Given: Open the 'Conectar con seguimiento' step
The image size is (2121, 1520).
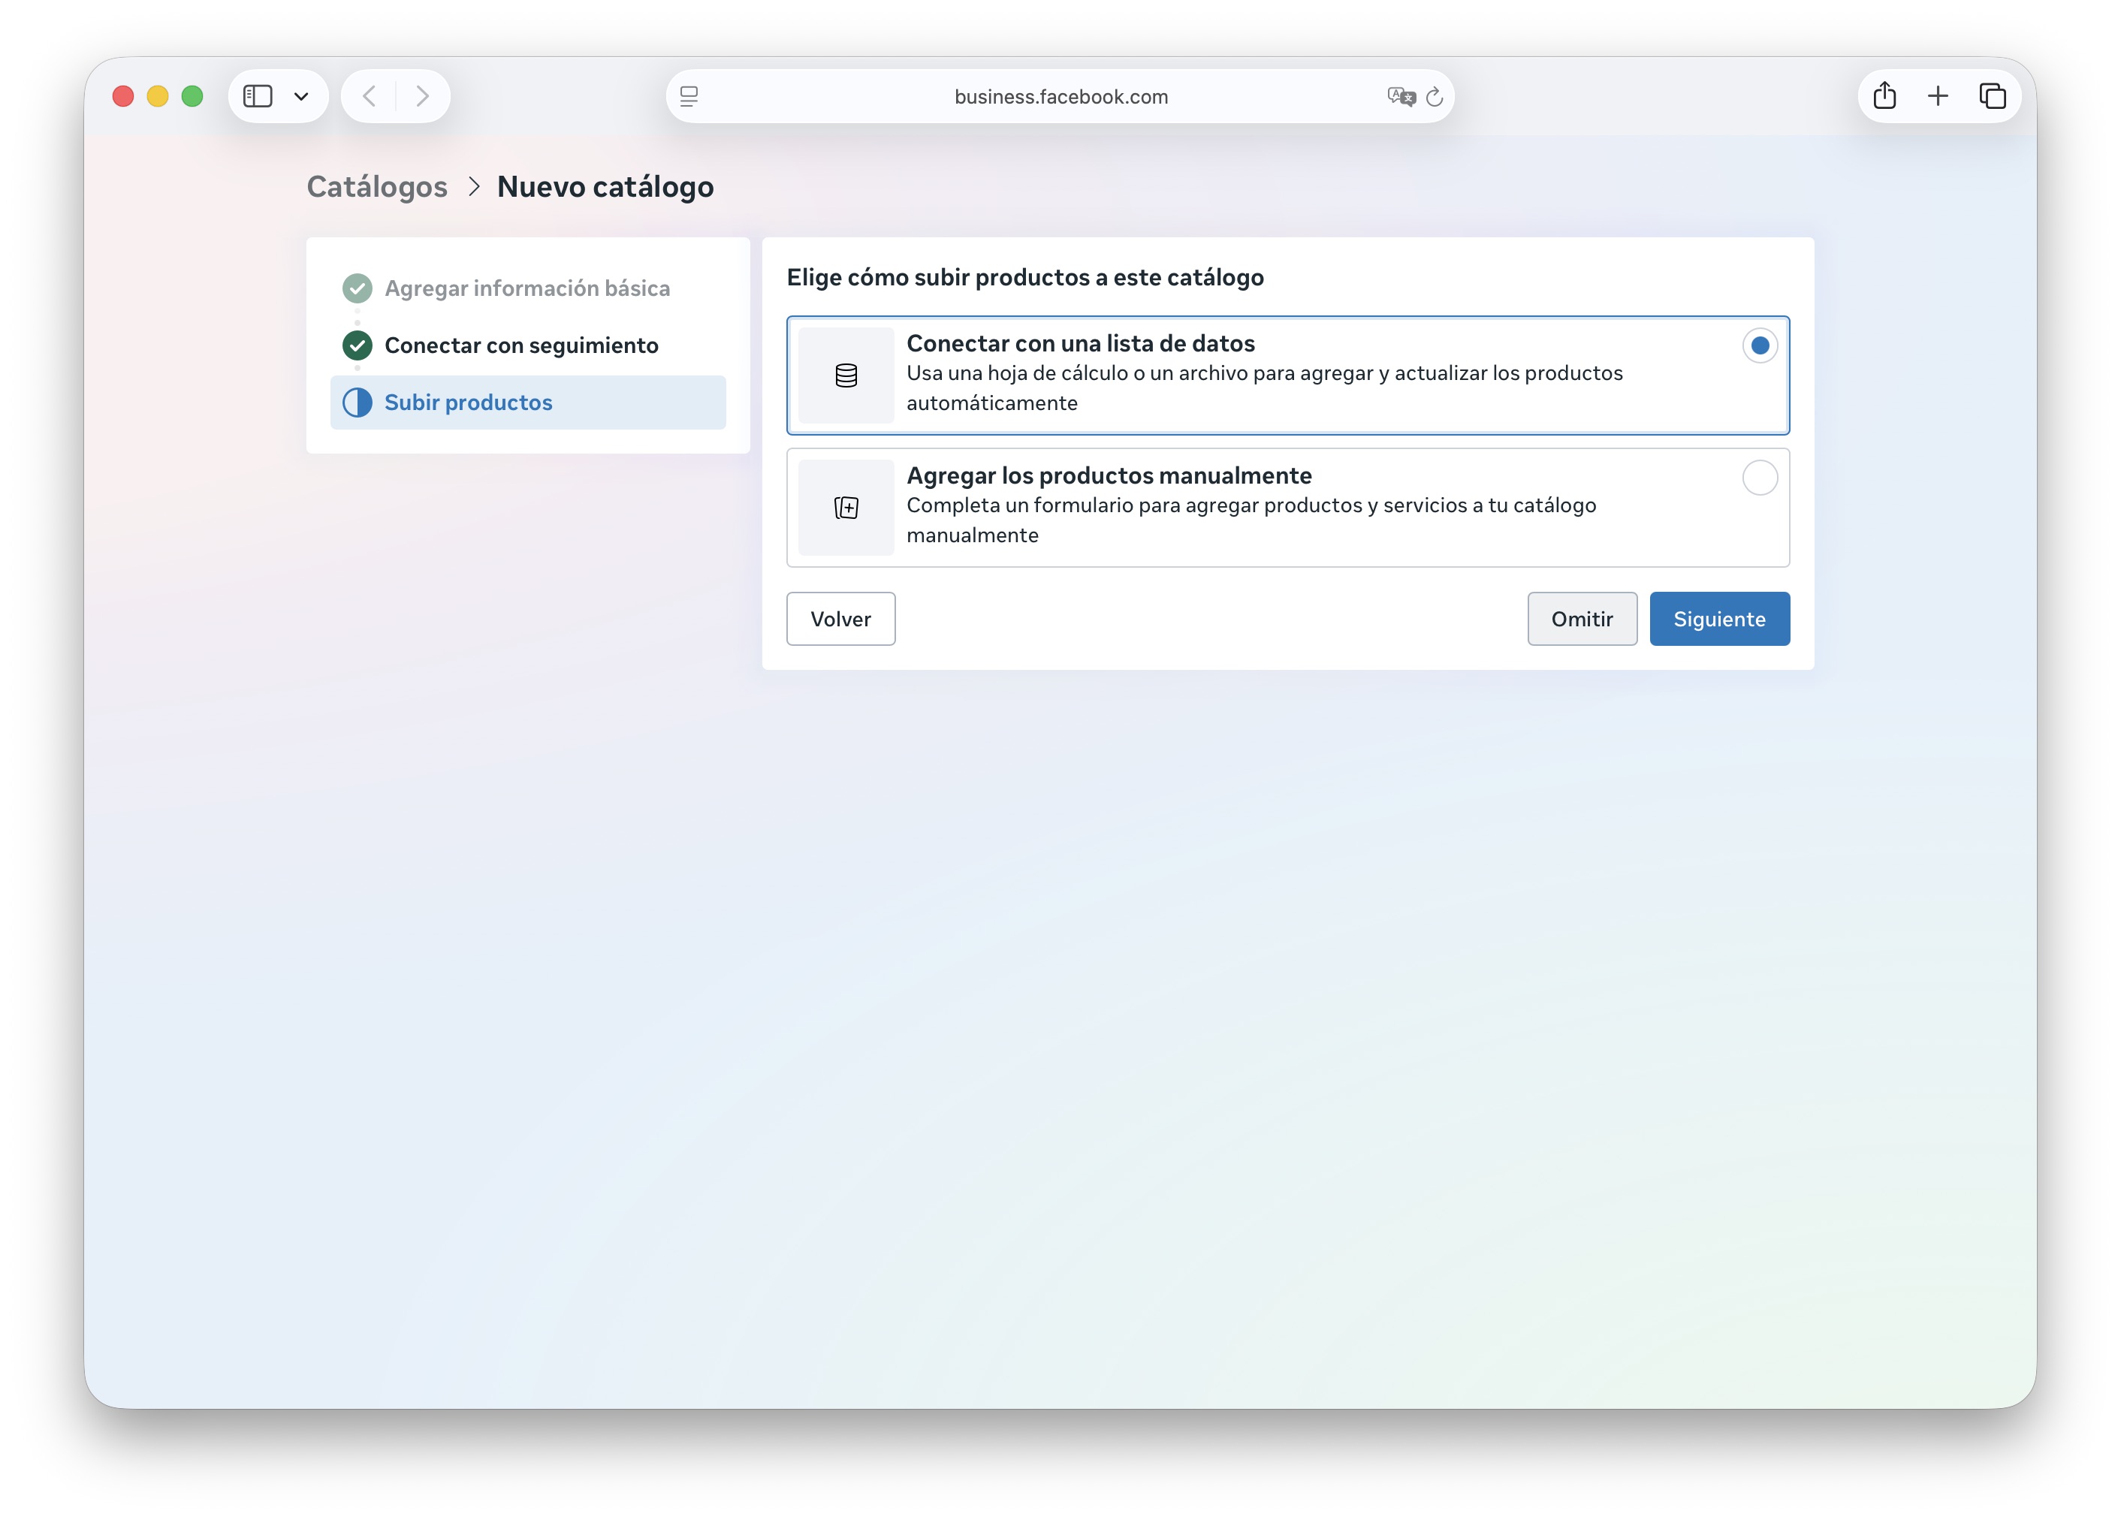Looking at the screenshot, I should 521,346.
